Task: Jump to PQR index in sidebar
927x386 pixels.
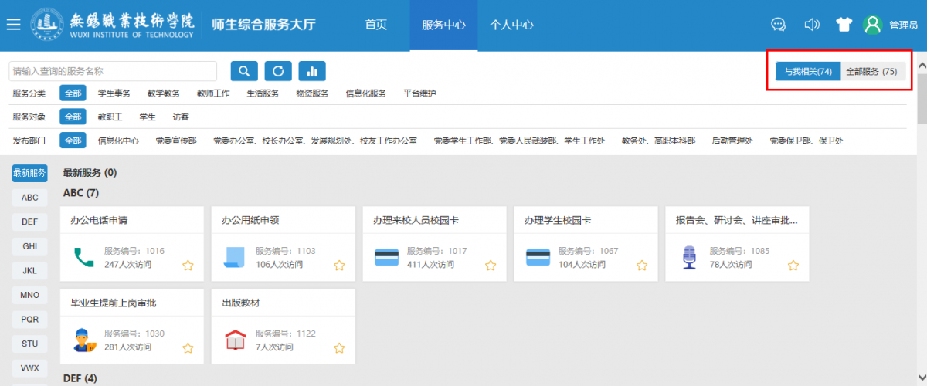Action: click(29, 319)
